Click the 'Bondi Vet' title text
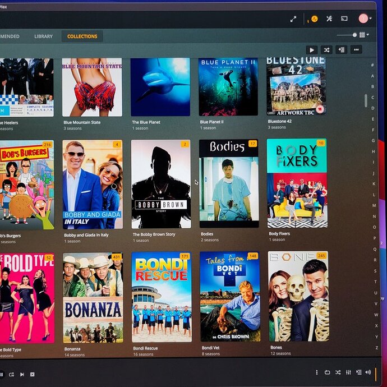 pos(210,348)
